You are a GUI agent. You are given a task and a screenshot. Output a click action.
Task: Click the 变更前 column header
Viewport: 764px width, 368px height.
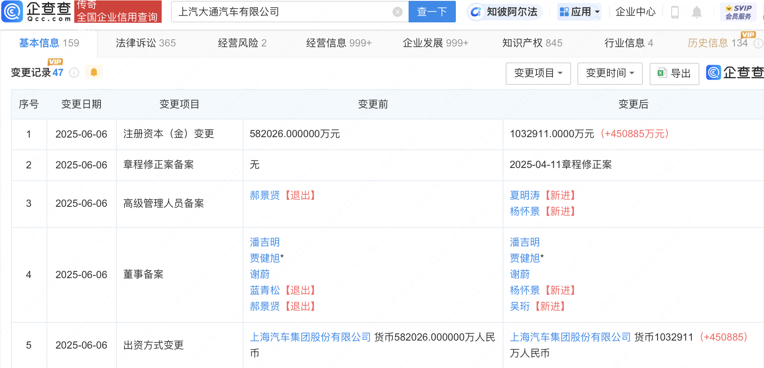[373, 104]
